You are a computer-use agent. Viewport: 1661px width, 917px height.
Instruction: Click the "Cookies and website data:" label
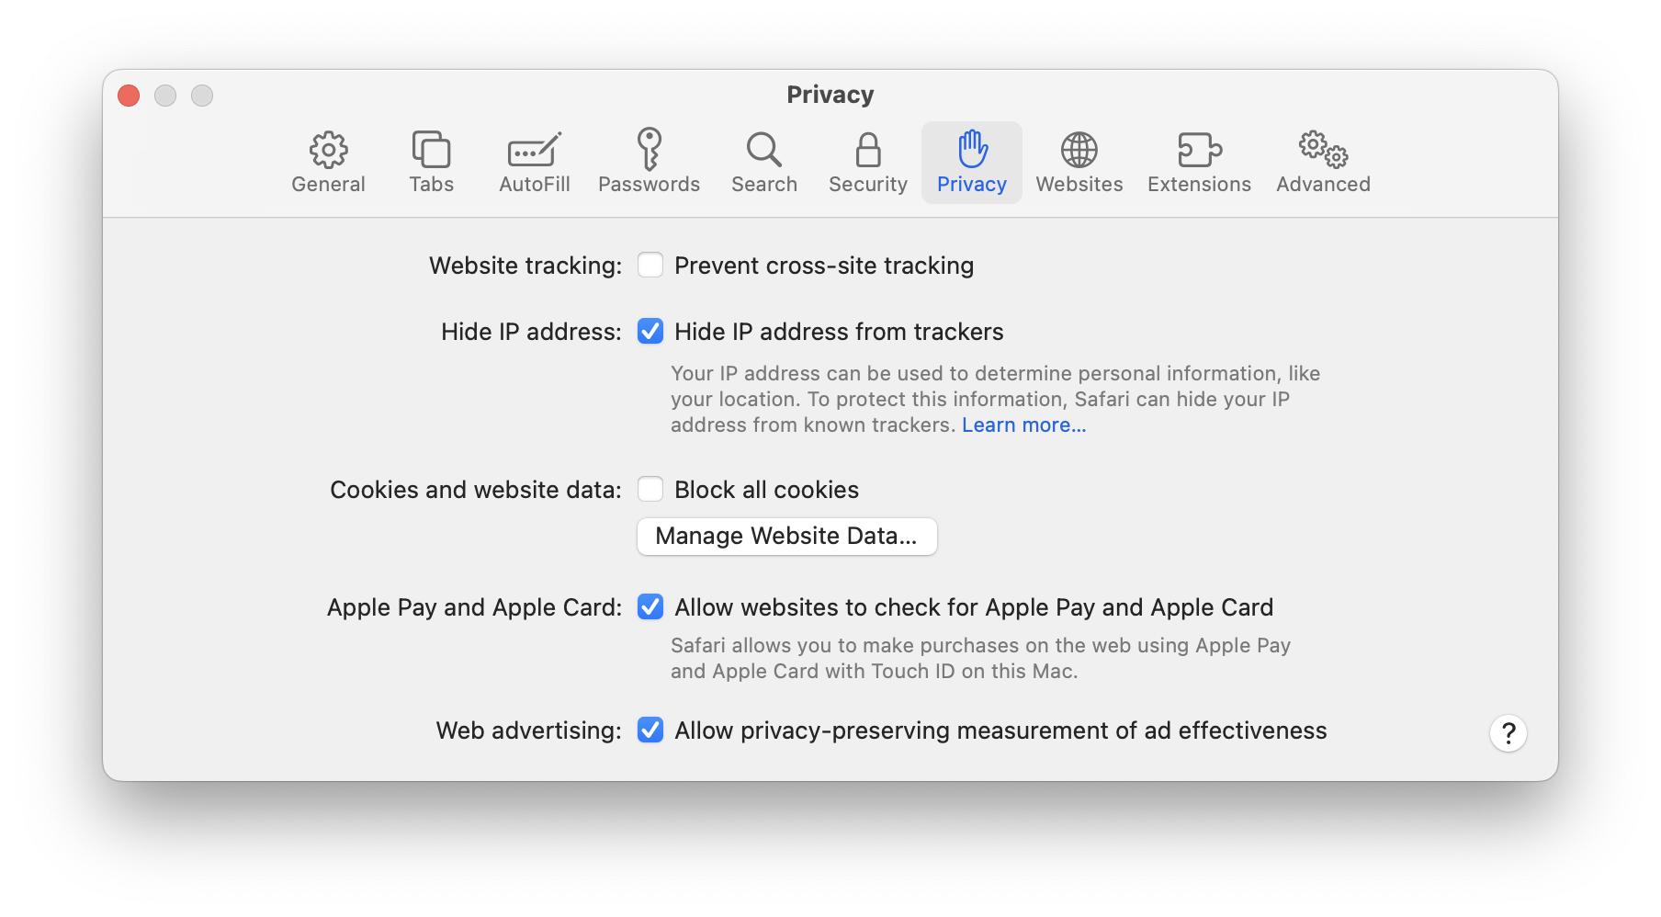(x=476, y=490)
